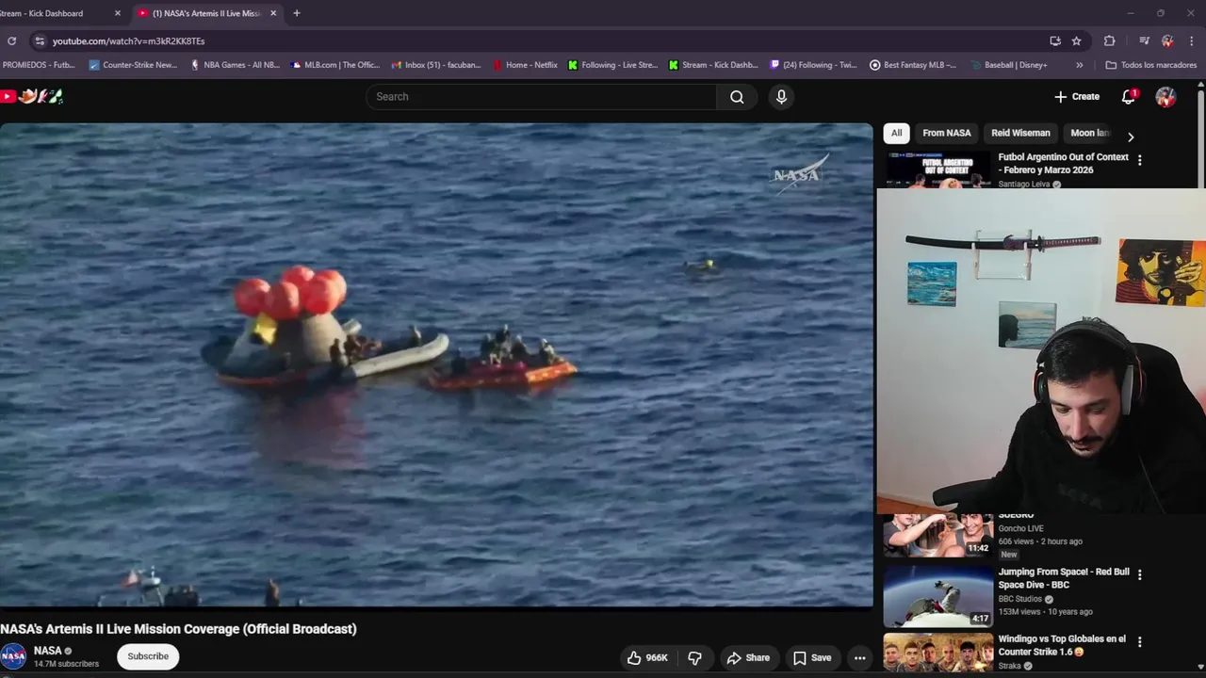
Task: Select the Reid Wiseman filter chip
Action: [x=1020, y=133]
